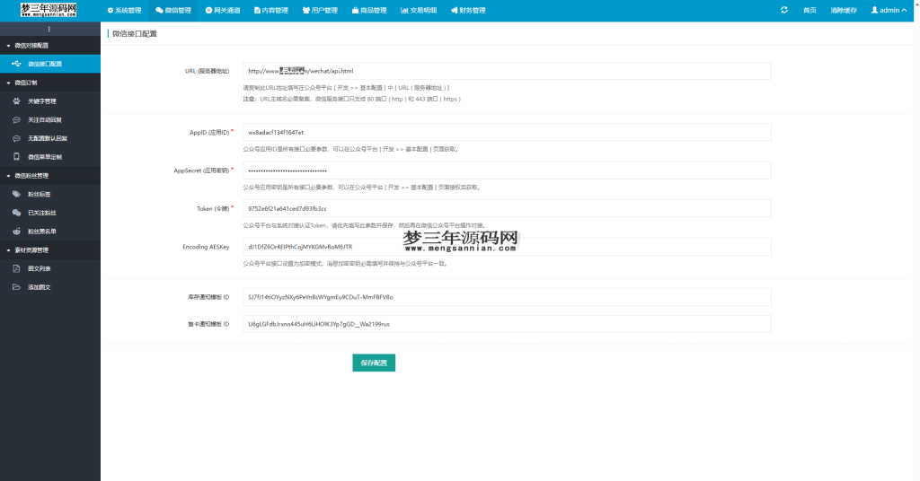
Task: Collapse the 微信对接配置 sidebar group
Action: (50, 45)
